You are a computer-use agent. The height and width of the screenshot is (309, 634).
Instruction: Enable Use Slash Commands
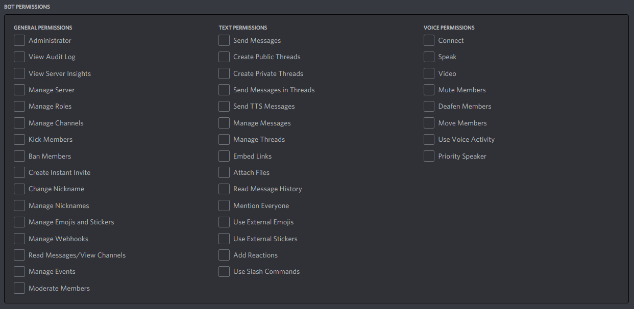pos(224,271)
